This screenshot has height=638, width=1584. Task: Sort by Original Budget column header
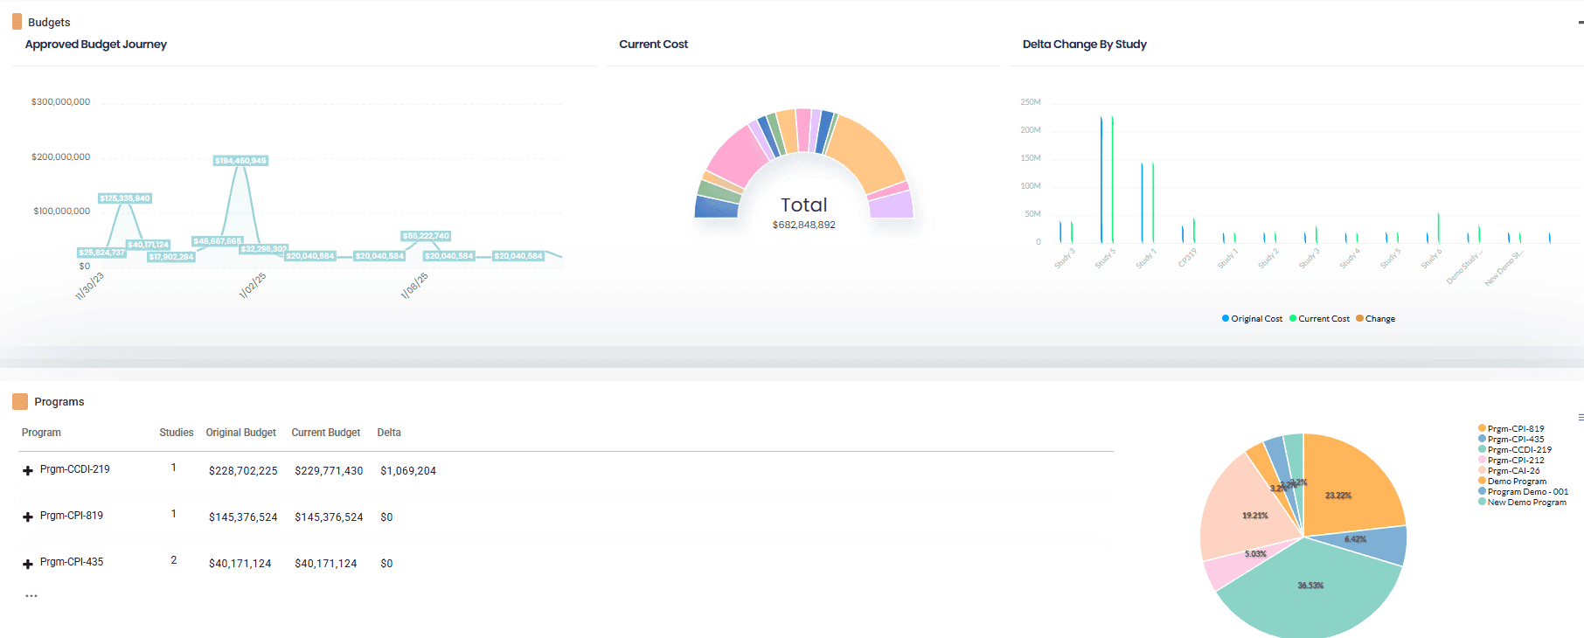click(240, 433)
